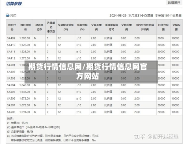Click the 连续单边市天数 column header

[51, 27]
